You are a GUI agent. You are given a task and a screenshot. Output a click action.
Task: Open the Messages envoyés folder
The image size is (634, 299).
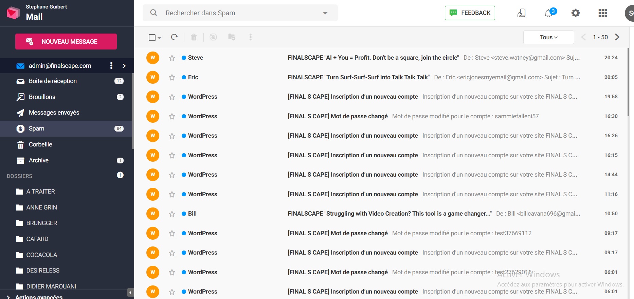[x=66, y=113]
